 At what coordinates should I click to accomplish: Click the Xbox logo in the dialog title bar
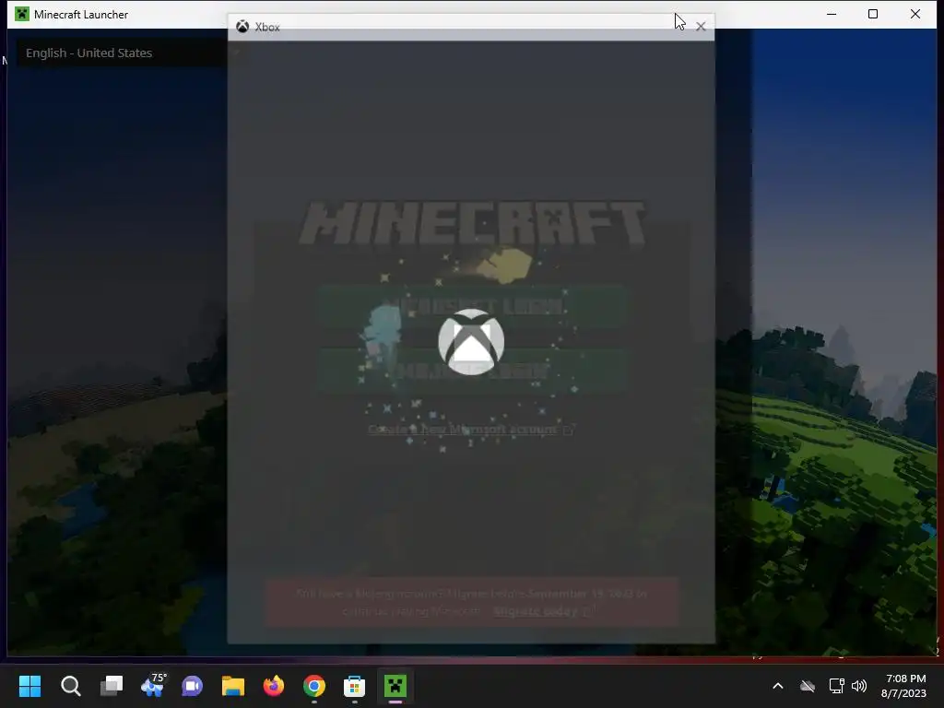[x=242, y=27]
